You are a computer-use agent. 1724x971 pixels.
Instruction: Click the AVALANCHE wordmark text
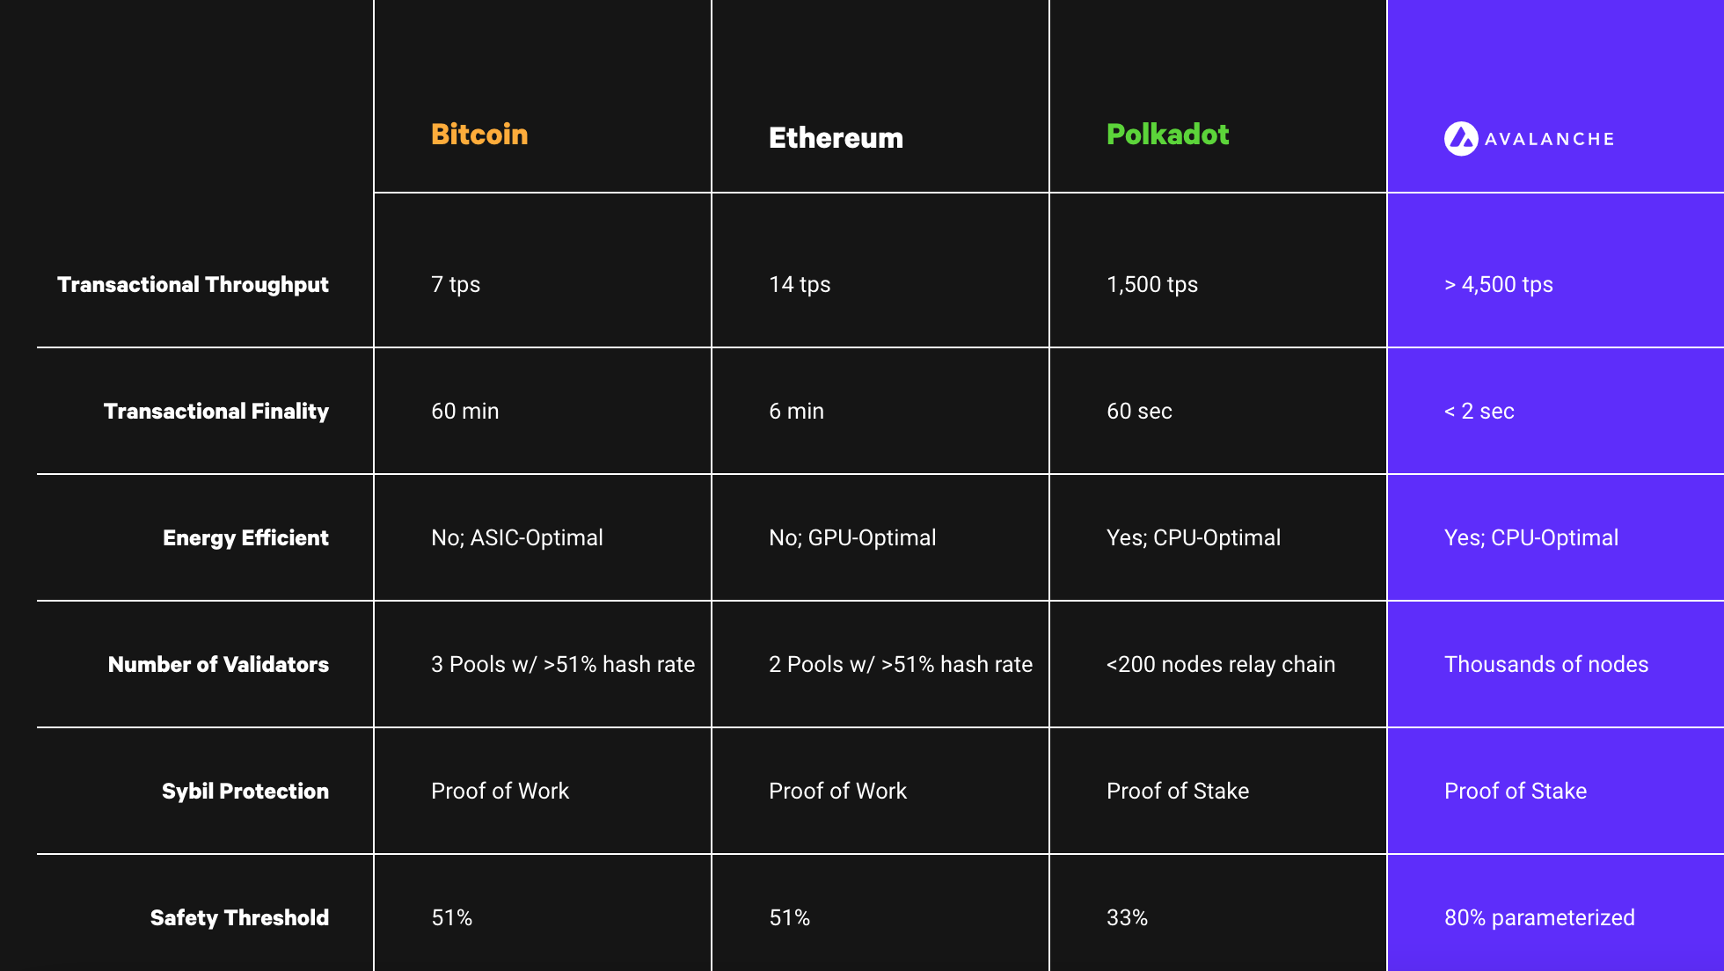[x=1550, y=139]
